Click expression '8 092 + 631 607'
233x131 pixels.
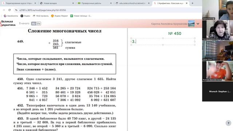(103, 100)
